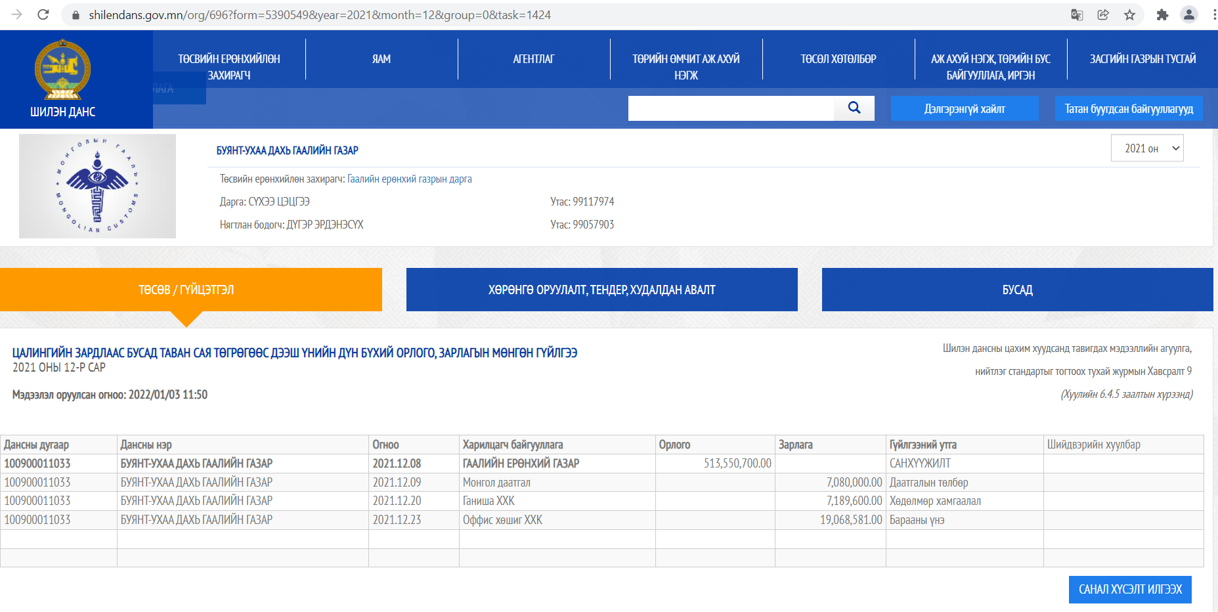The height and width of the screenshot is (612, 1218).
Task: Click the site lock icon in address bar
Action: (76, 14)
